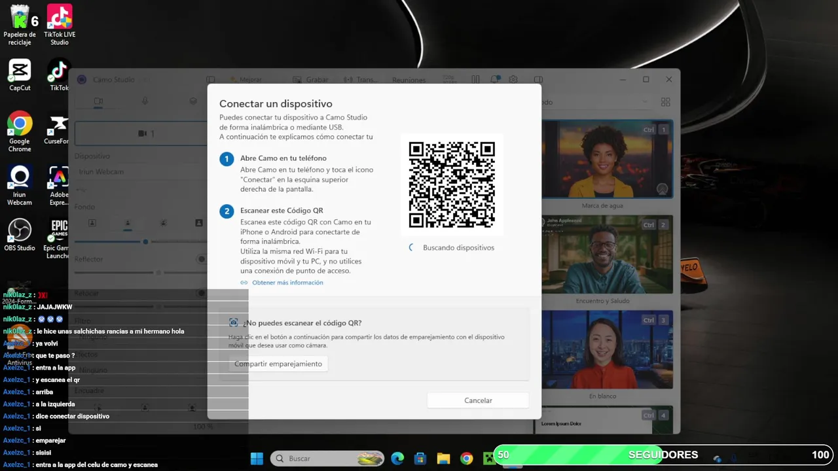Switch to the microphone tab in Camo

tap(145, 101)
